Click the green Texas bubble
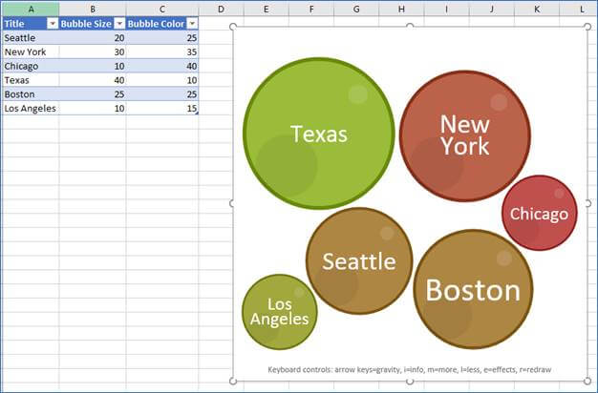The image size is (598, 393). (319, 134)
